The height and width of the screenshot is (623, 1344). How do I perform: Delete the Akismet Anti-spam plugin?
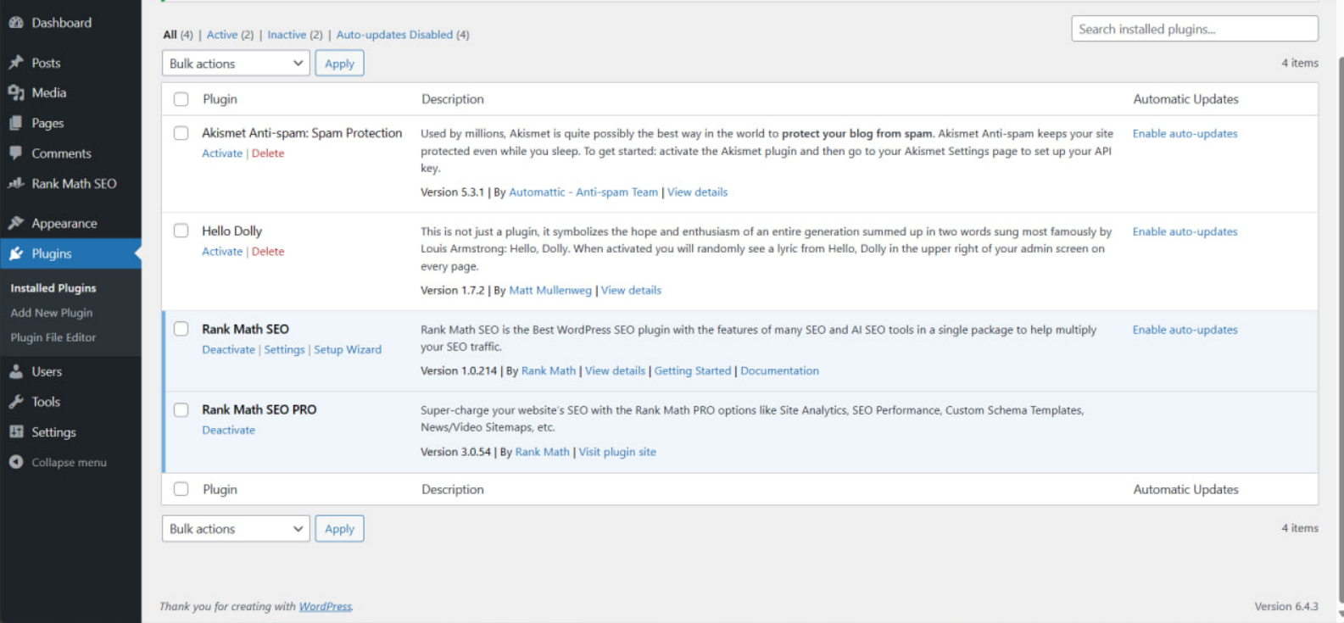pyautogui.click(x=268, y=153)
